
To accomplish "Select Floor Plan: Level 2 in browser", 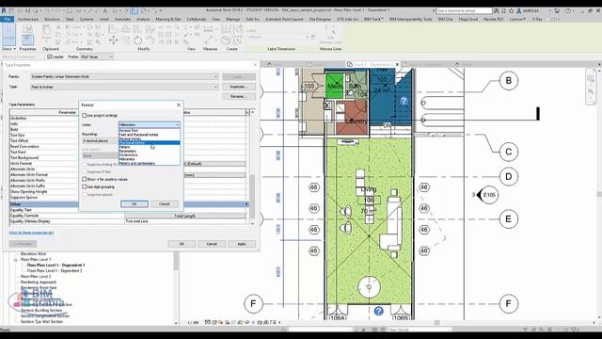I will coord(36,276).
